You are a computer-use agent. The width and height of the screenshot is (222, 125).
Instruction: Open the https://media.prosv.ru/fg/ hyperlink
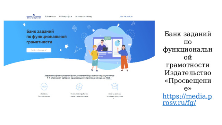point(187,99)
